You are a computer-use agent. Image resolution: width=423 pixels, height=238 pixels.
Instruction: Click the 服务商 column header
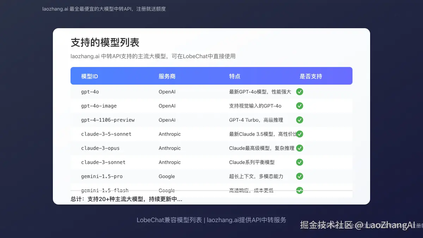167,76
